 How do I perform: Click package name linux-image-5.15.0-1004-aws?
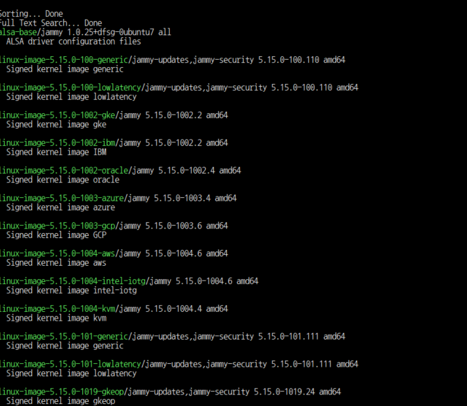pyautogui.click(x=57, y=253)
